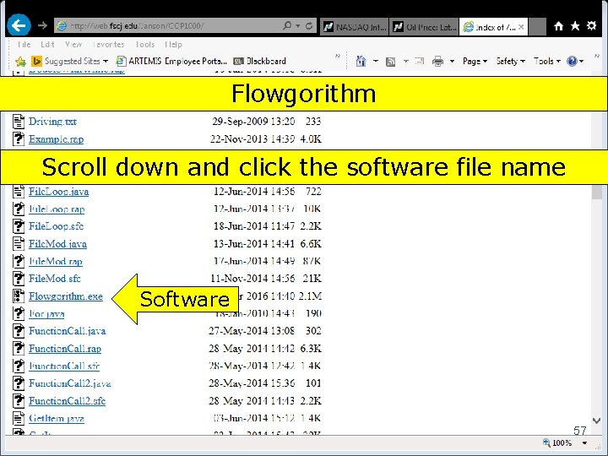Switch to the Oil Price tab
This screenshot has width=608, height=456.
[x=424, y=27]
